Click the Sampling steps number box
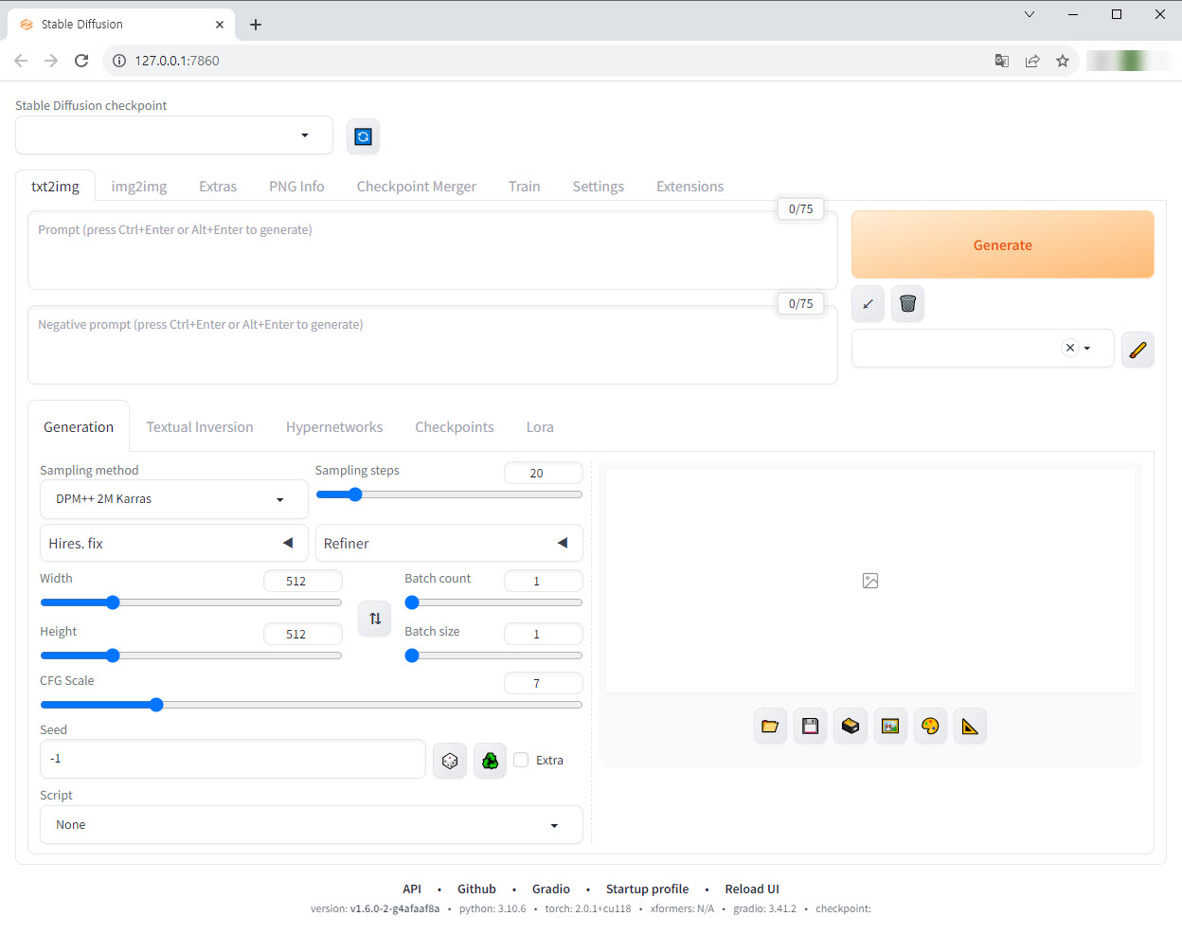 pos(544,473)
